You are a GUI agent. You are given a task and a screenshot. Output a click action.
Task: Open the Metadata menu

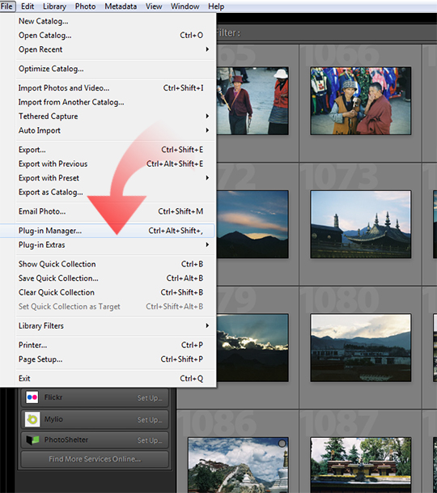121,6
